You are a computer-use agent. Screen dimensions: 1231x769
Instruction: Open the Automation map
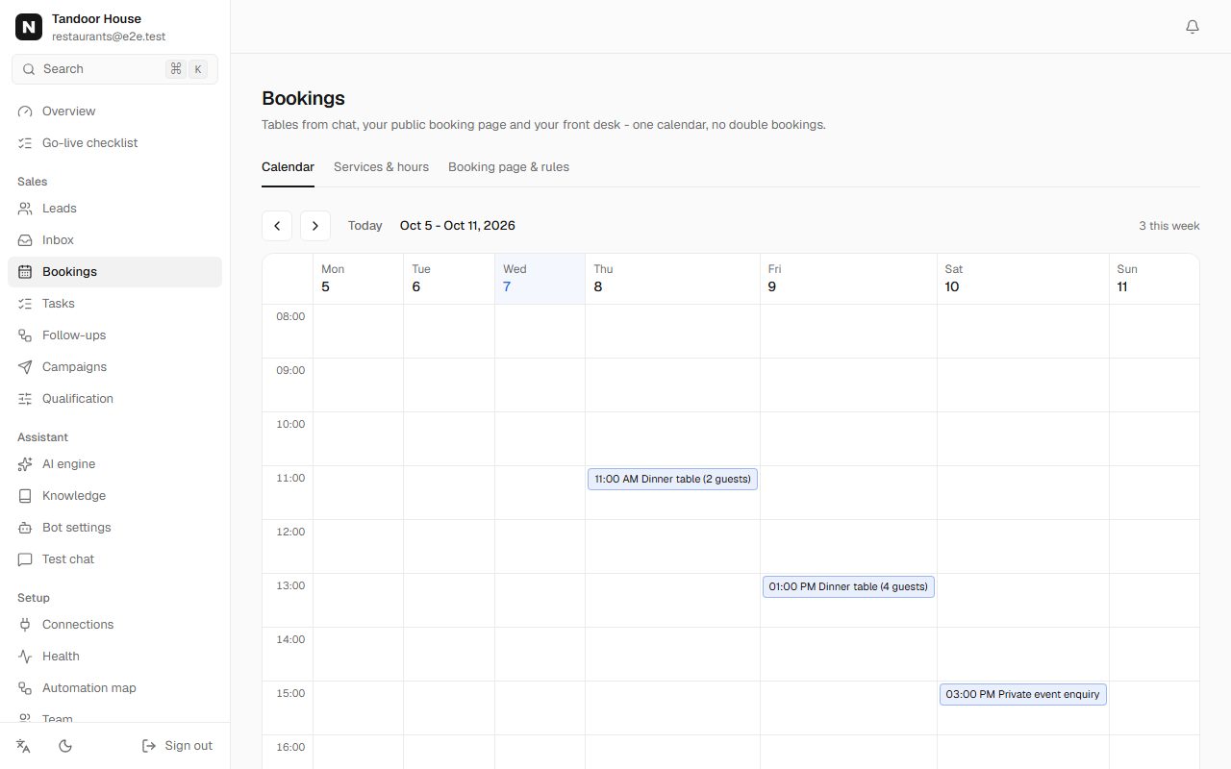[114, 688]
